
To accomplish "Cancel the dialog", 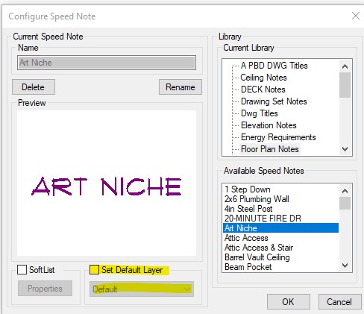I will click(x=339, y=301).
